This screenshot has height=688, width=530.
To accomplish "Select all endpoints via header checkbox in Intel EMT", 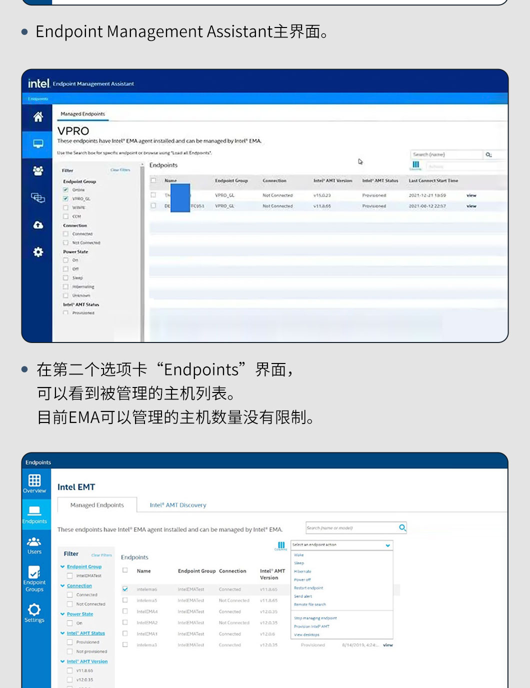I will 125,570.
